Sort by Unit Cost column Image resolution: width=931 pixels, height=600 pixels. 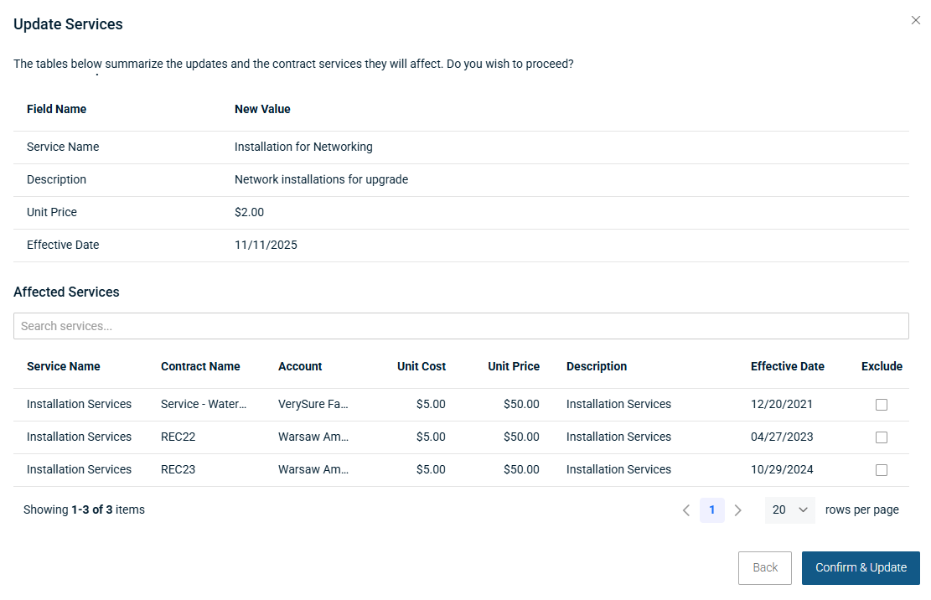pyautogui.click(x=421, y=366)
